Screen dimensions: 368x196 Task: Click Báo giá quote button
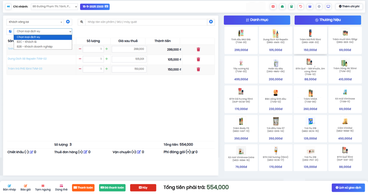point(26,187)
